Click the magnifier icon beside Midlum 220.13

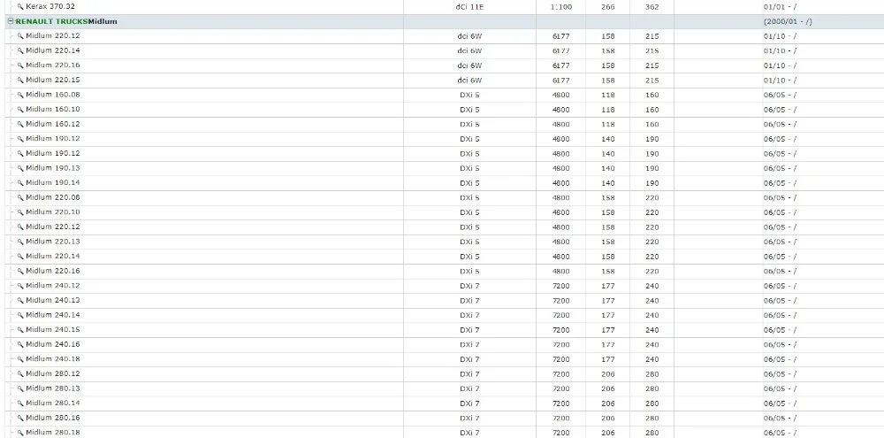(x=20, y=242)
